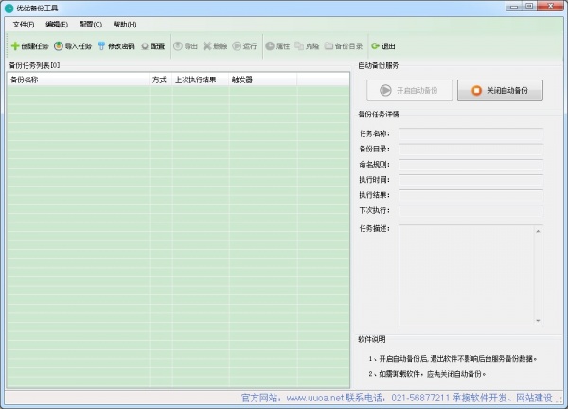Click the 修改密码 (change password) key icon

tap(102, 46)
